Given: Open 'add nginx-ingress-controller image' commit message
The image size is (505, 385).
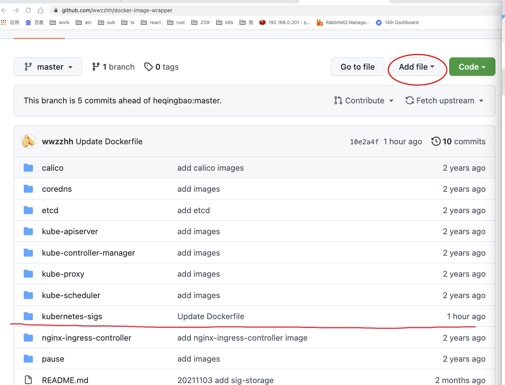Looking at the screenshot, I should click(243, 338).
